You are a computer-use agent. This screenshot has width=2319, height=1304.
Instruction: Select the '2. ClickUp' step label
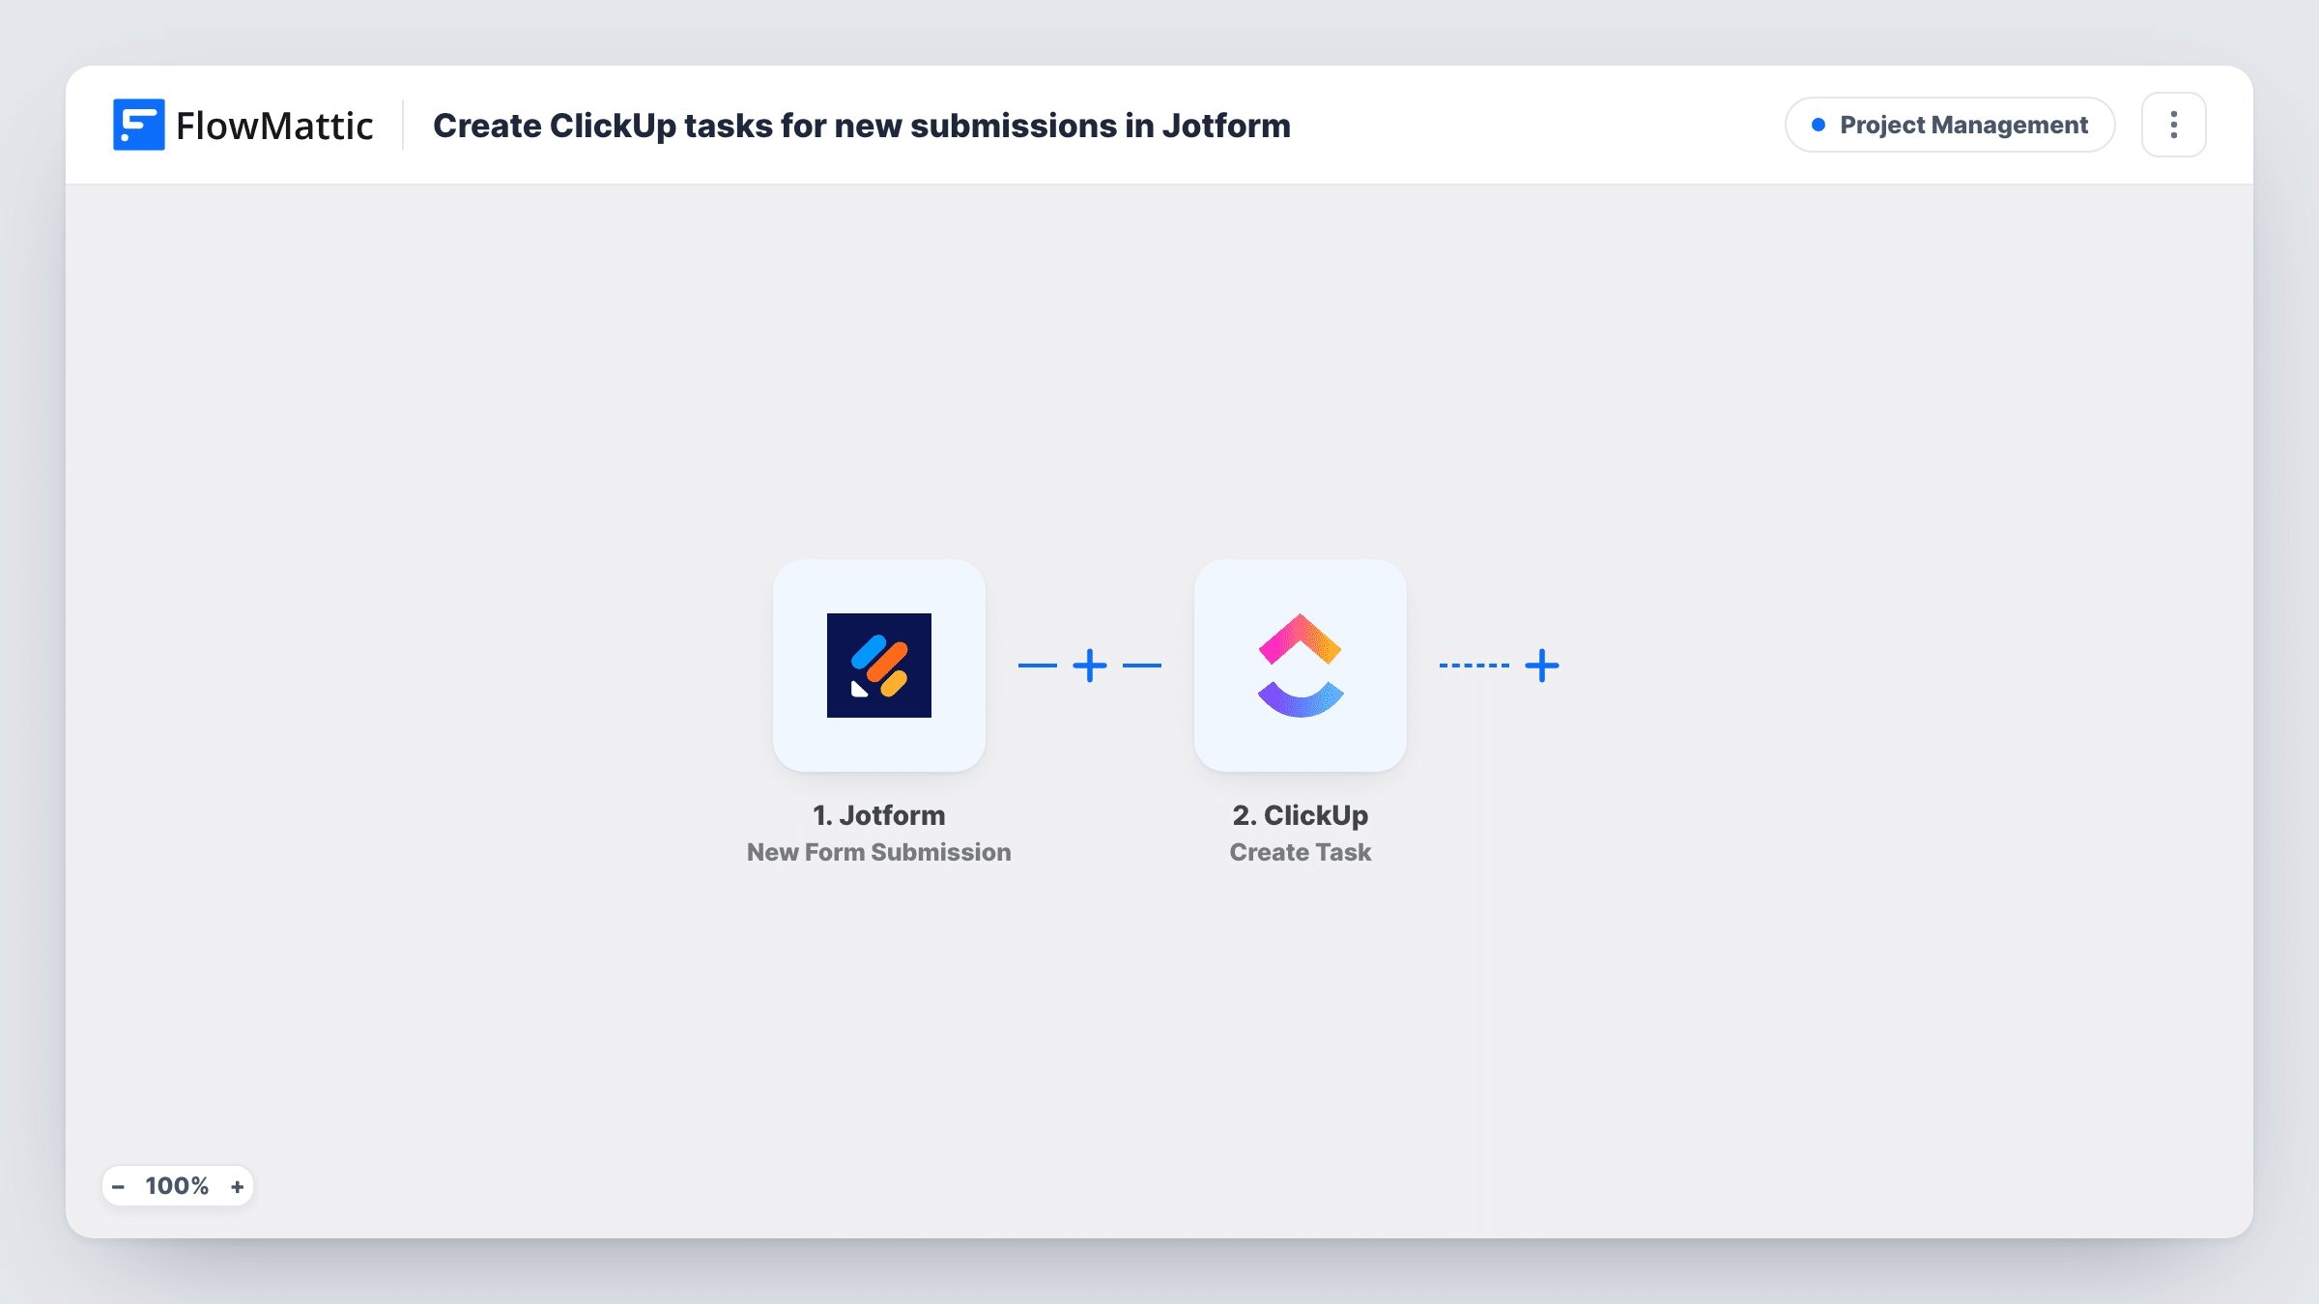click(1300, 815)
